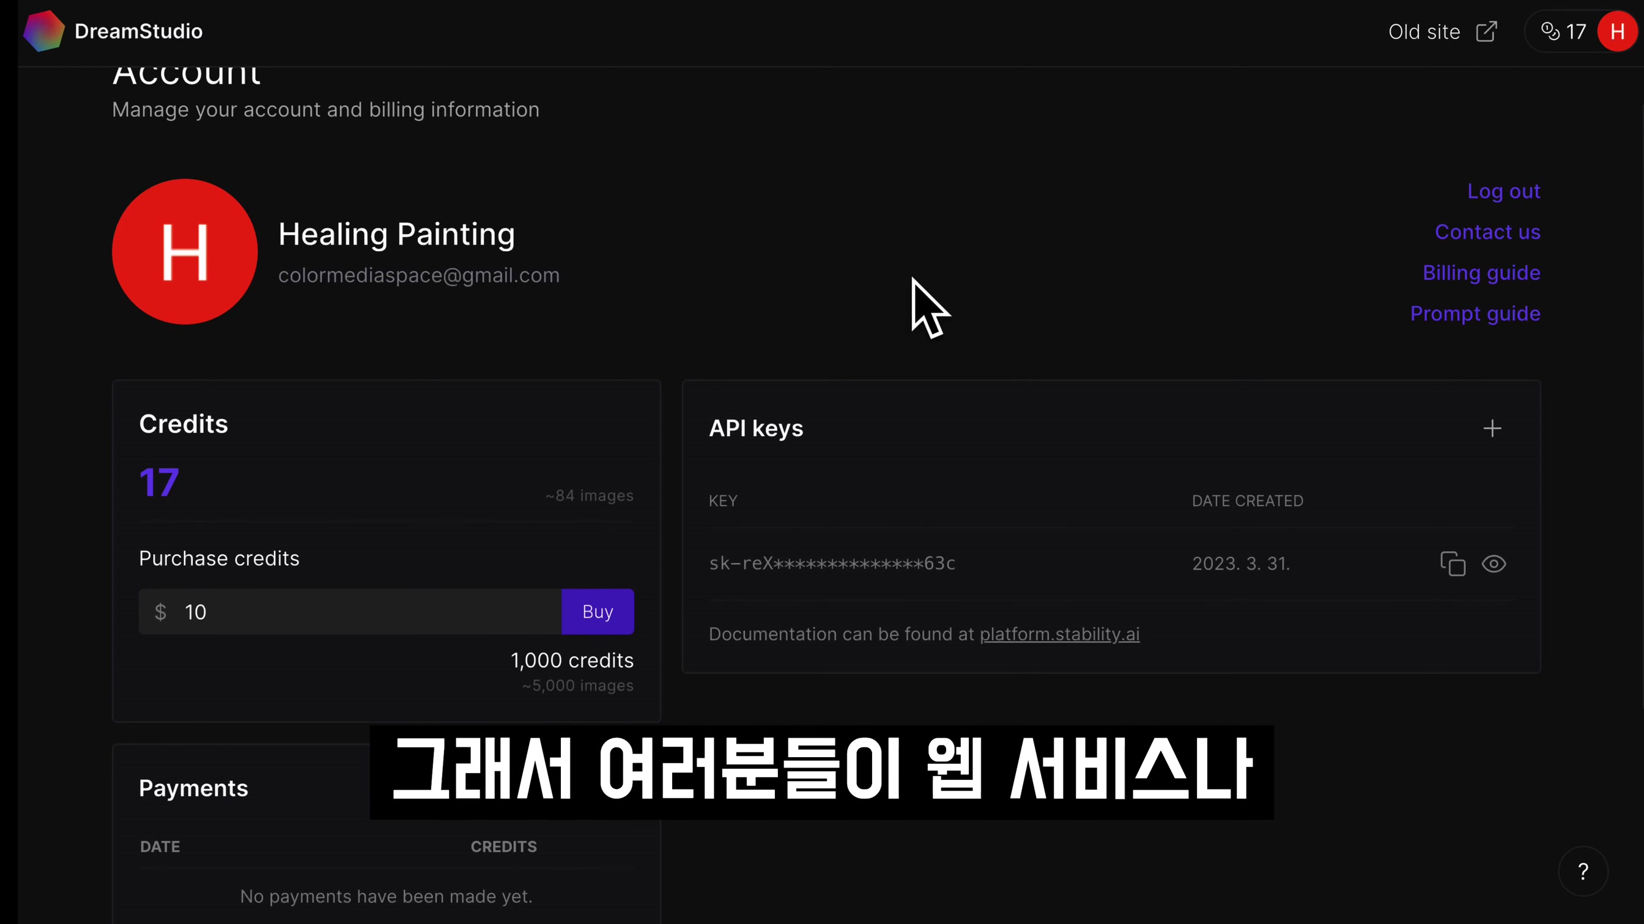This screenshot has width=1644, height=924.
Task: Click the Buy button
Action: tap(598, 612)
